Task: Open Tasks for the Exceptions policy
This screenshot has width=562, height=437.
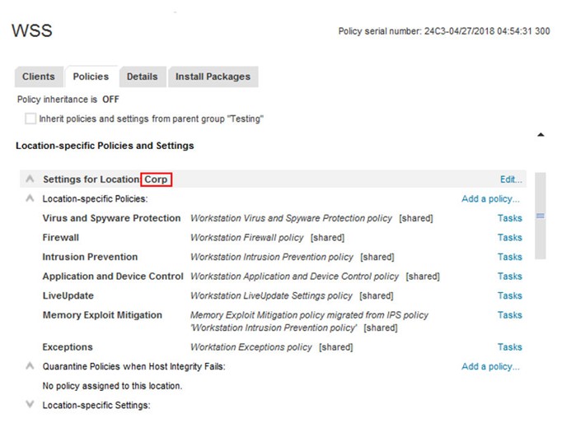Action: tap(509, 347)
